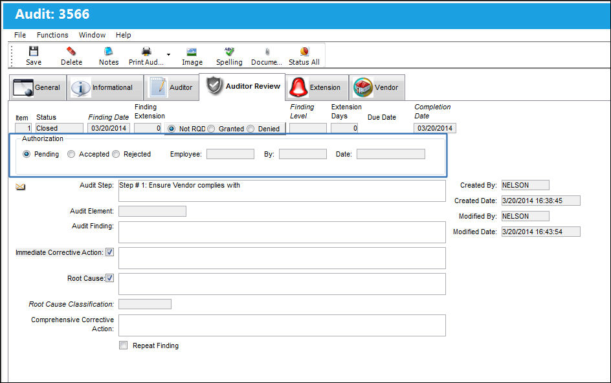Open the Extension tab
The height and width of the screenshot is (383, 611).
[x=317, y=87]
